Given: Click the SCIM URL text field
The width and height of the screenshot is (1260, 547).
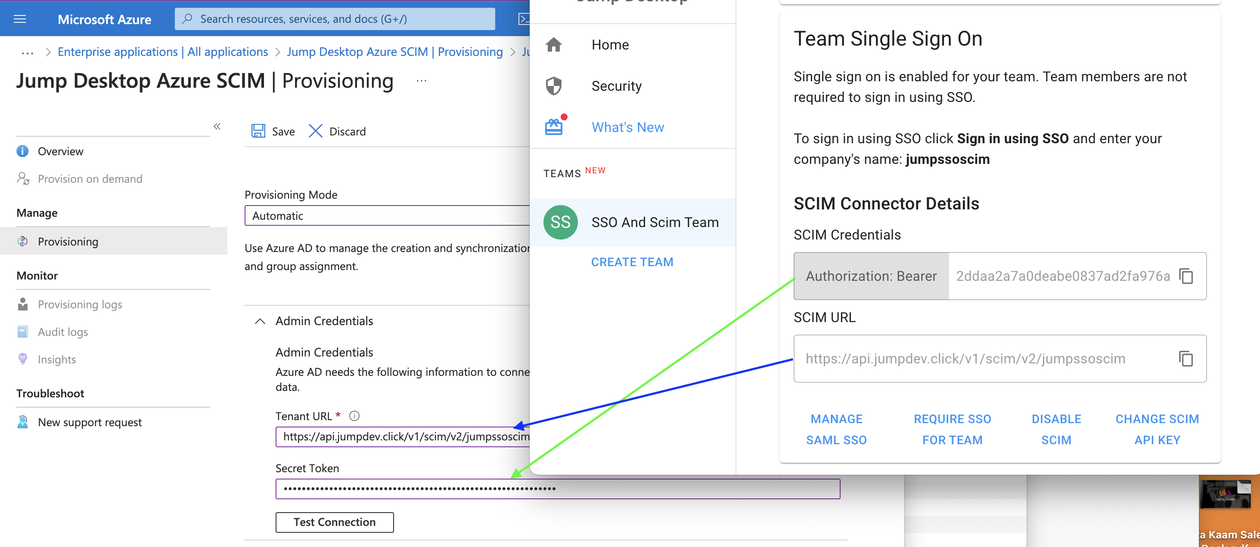Looking at the screenshot, I should [1000, 359].
